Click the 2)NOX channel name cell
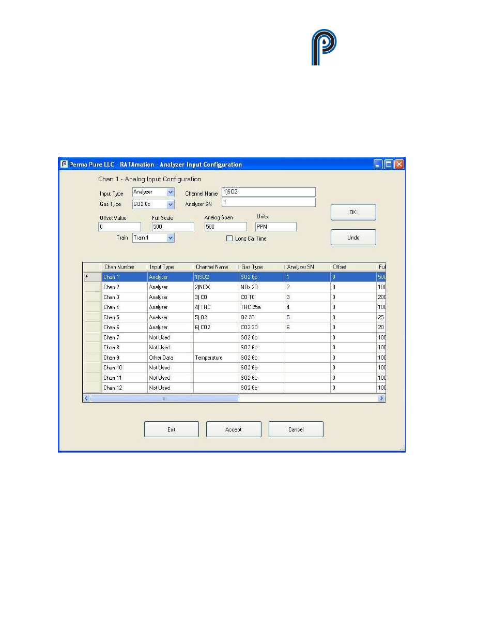Viewport: 493px width, 639px height. pyautogui.click(x=216, y=287)
